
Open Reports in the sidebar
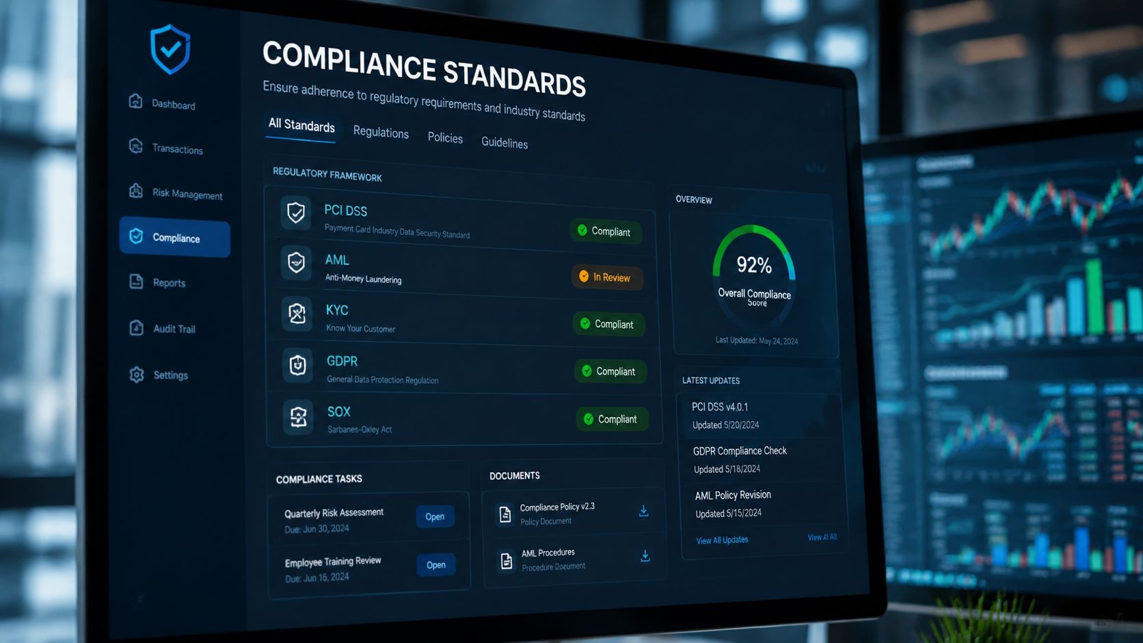tap(169, 283)
